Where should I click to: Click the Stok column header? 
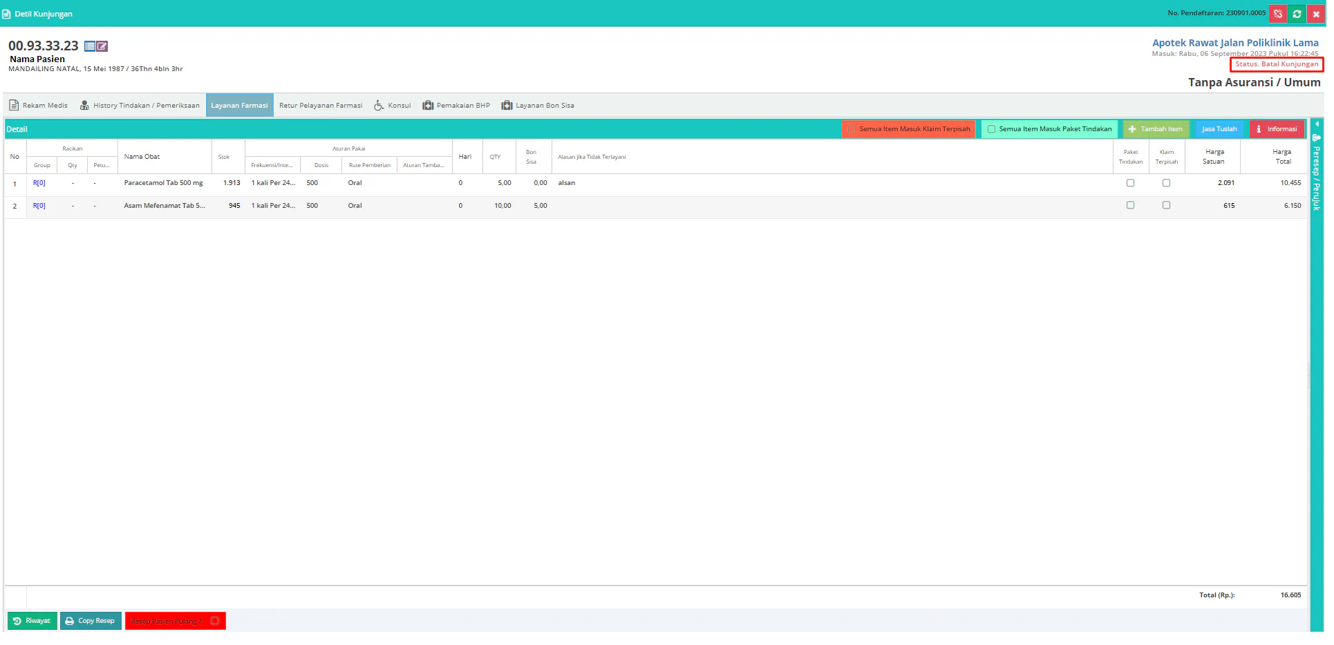point(228,157)
